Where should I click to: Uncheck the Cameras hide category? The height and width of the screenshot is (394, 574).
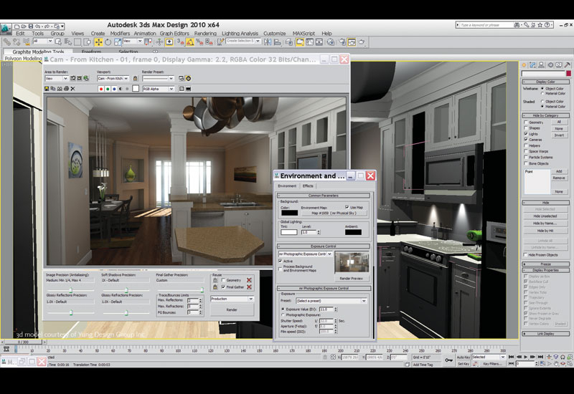[526, 140]
